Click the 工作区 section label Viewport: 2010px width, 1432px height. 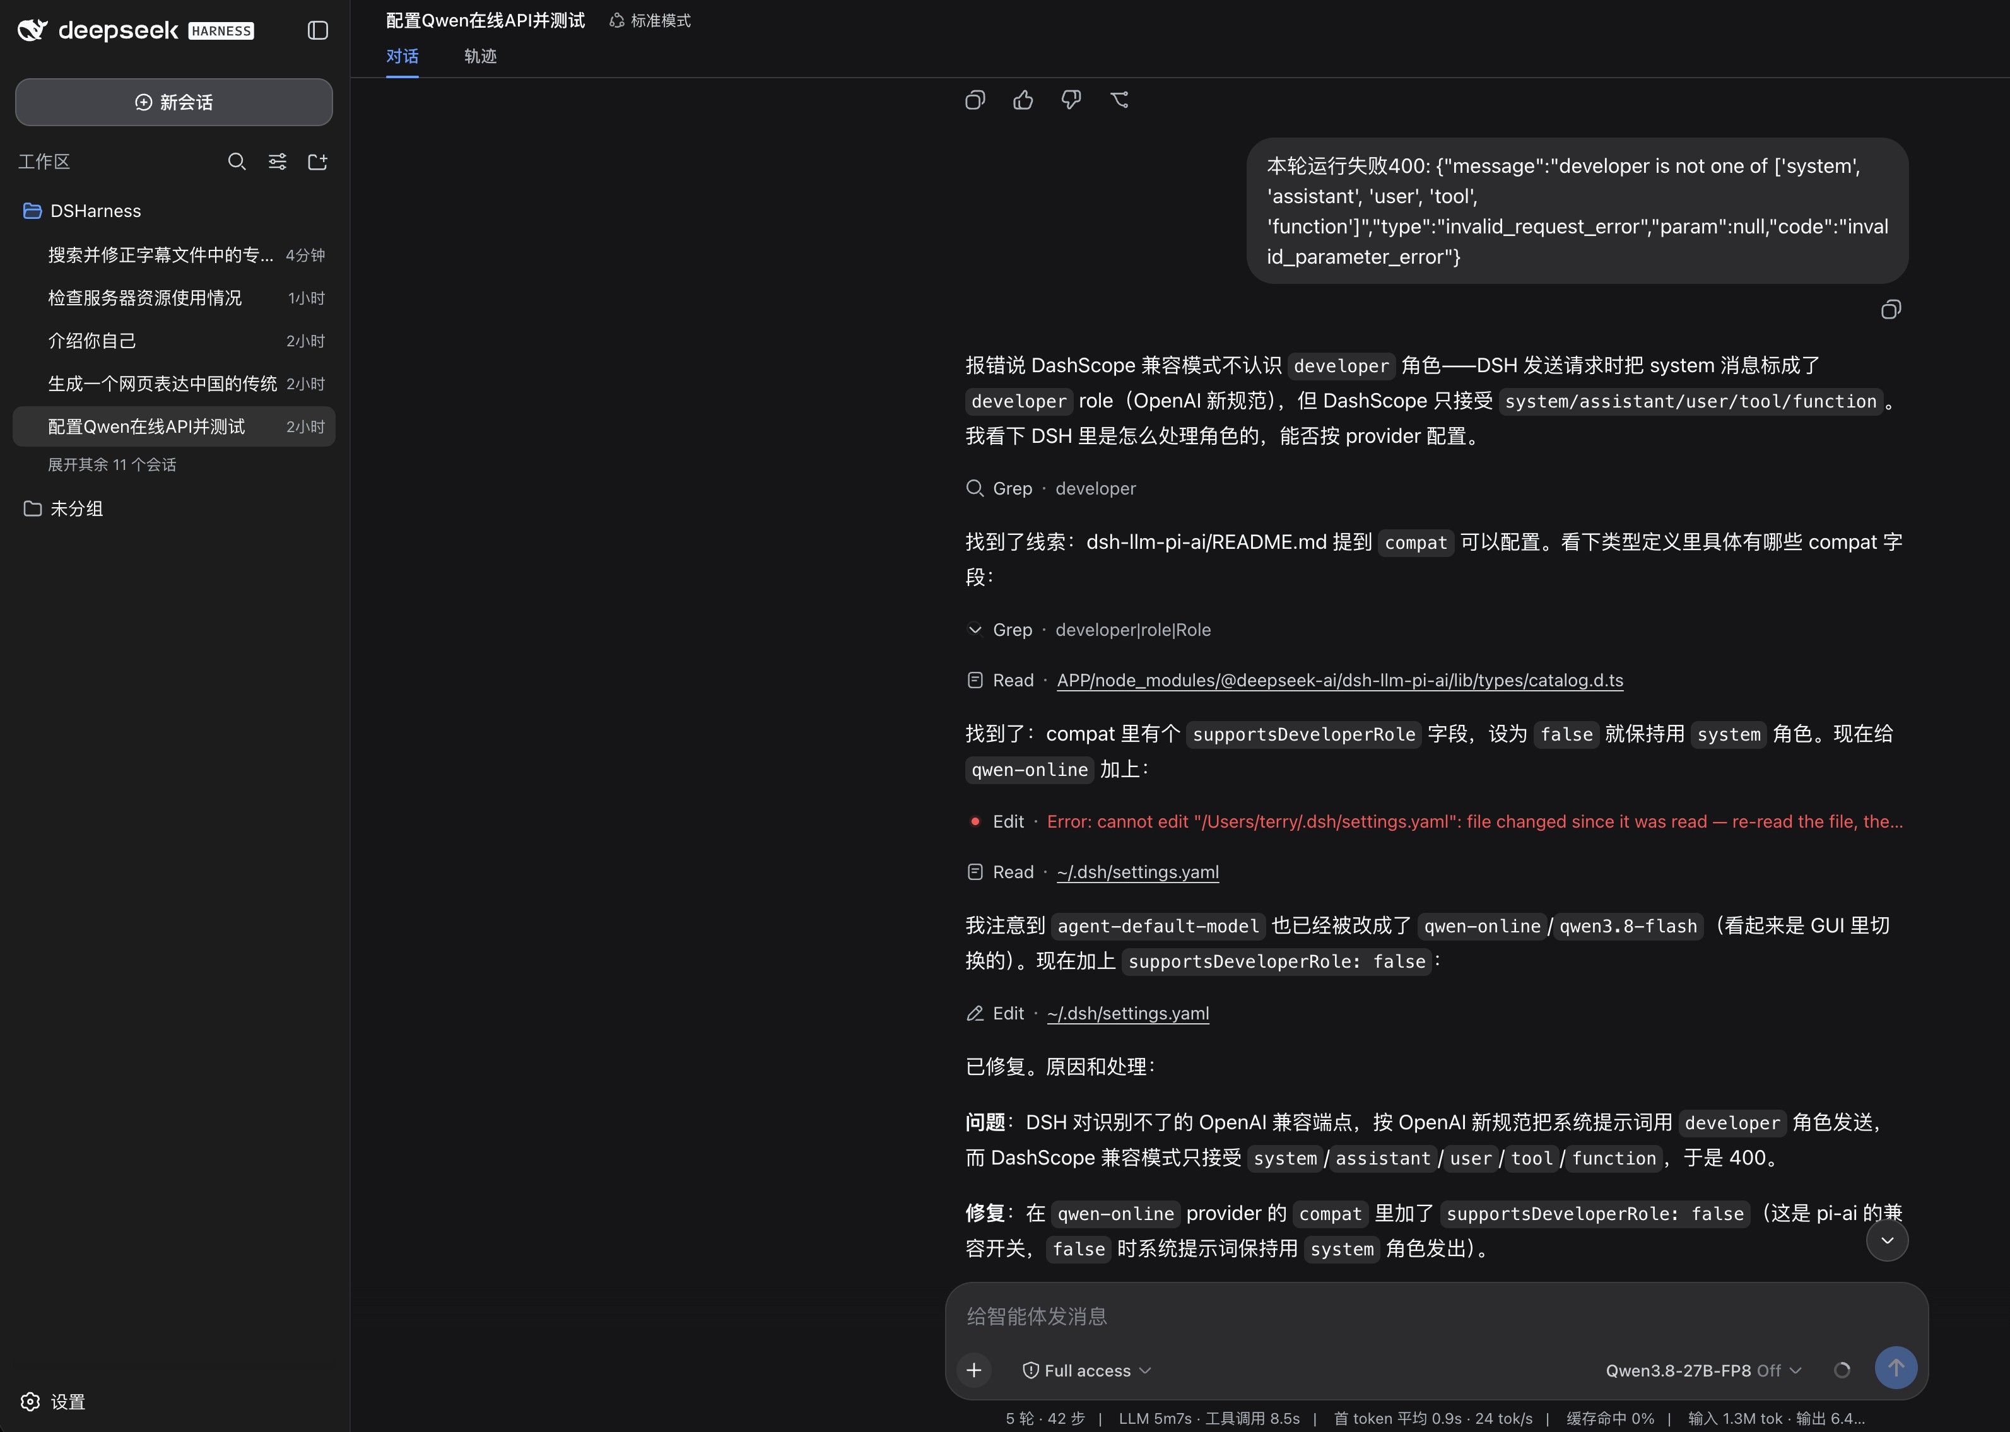tap(44, 161)
